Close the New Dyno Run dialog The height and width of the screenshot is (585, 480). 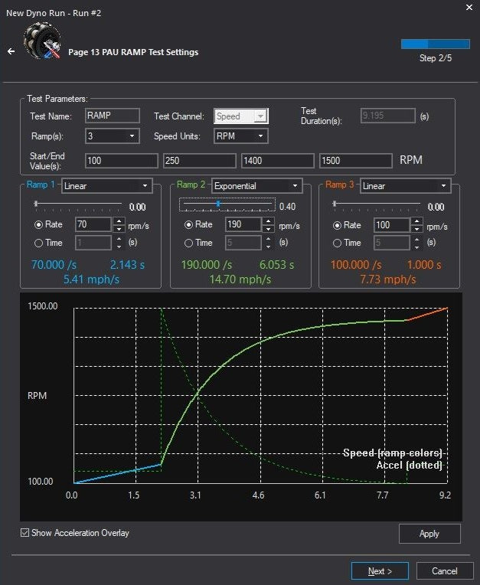(469, 8)
